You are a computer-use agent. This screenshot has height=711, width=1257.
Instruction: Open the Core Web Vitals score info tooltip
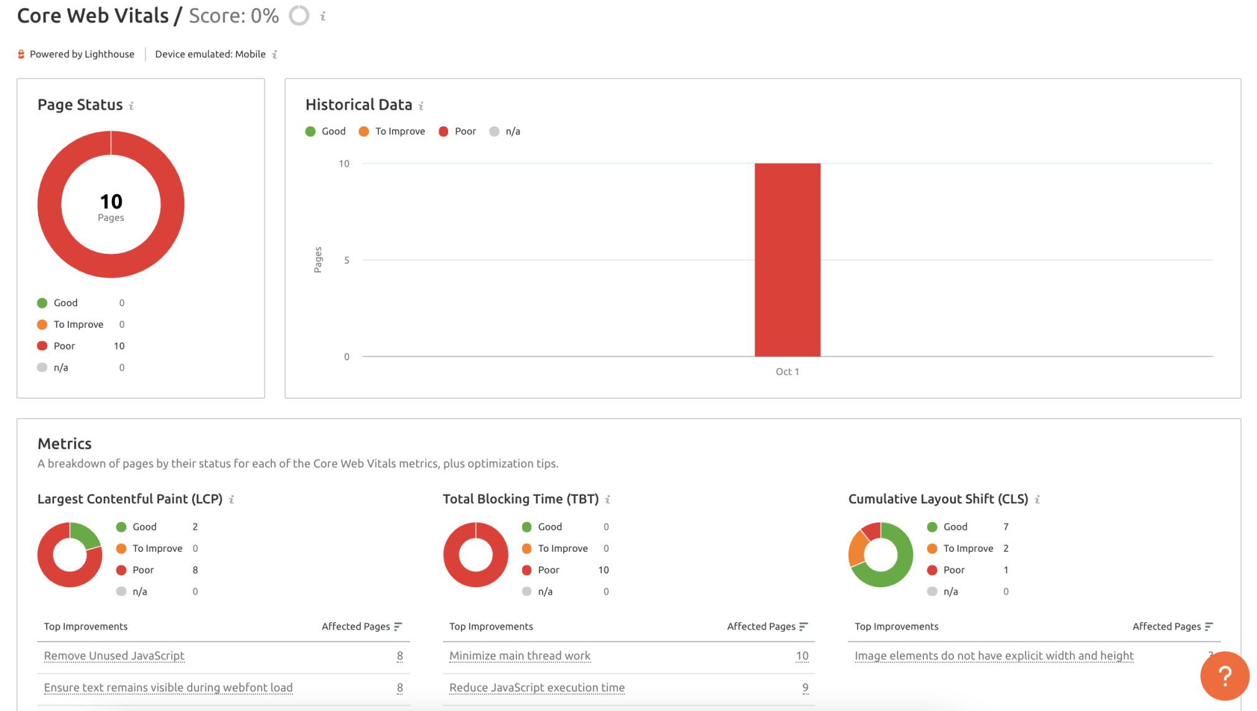[322, 16]
